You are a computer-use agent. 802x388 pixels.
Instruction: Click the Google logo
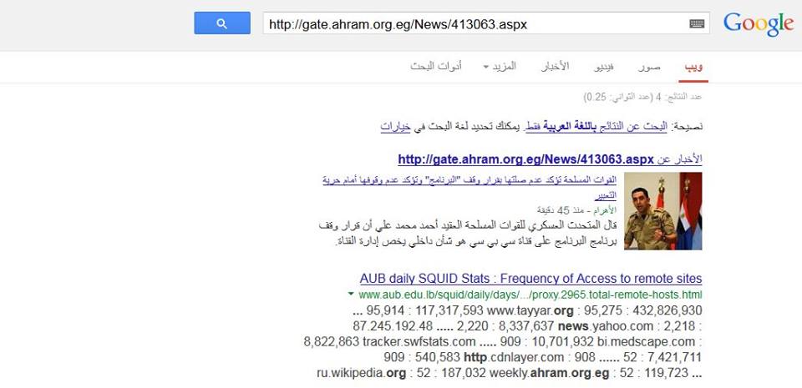(x=758, y=24)
